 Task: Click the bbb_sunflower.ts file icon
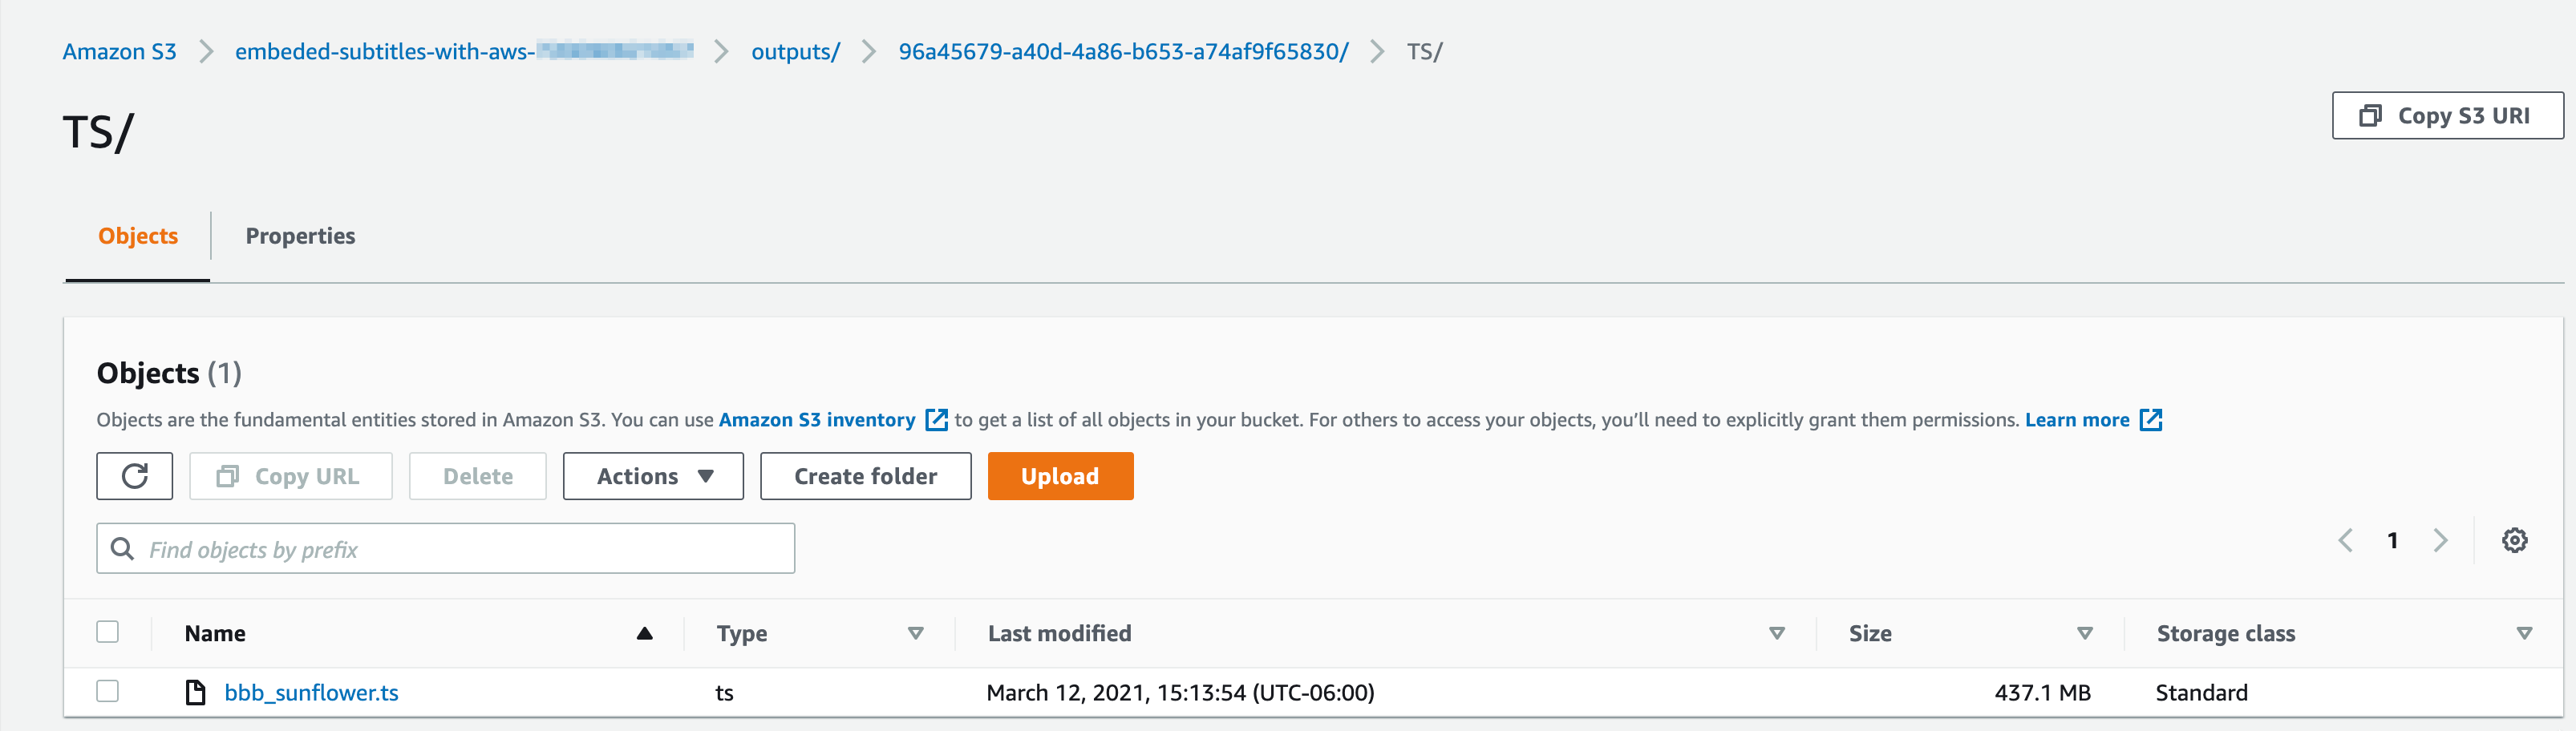pos(196,692)
